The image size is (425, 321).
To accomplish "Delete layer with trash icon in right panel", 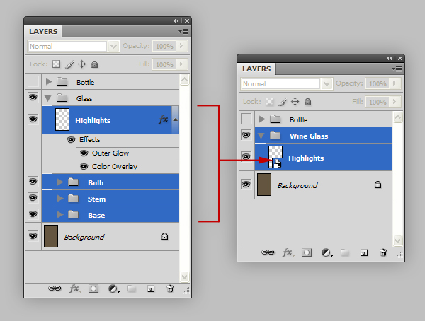I will (383, 252).
